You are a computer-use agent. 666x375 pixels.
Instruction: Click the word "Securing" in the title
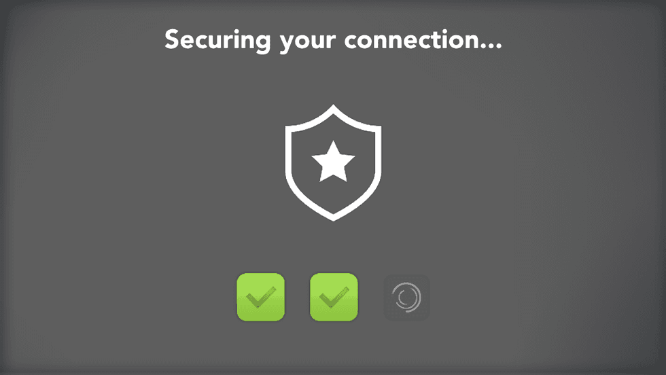[217, 41]
